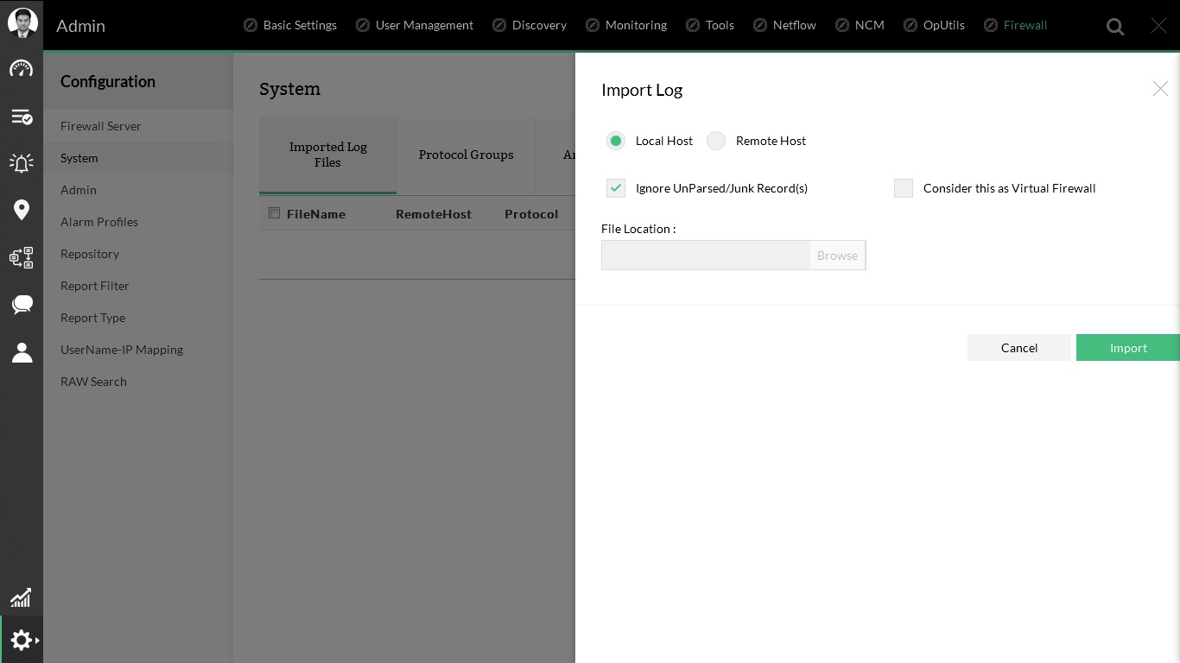Open the Maps location pin sidebar icon
Image resolution: width=1180 pixels, height=663 pixels.
22,210
